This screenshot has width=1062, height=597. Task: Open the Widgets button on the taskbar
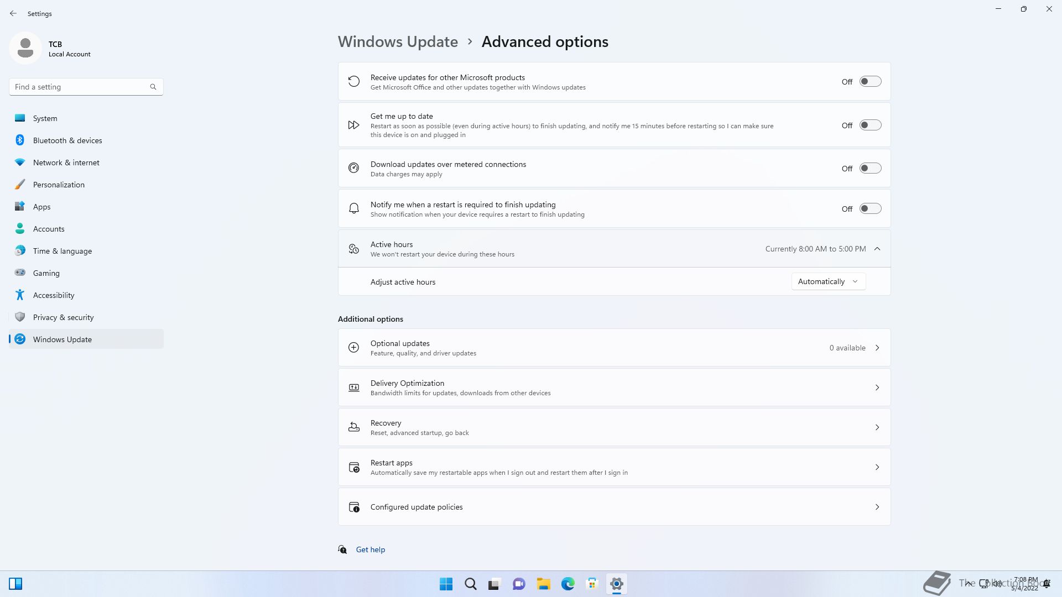[x=15, y=584]
